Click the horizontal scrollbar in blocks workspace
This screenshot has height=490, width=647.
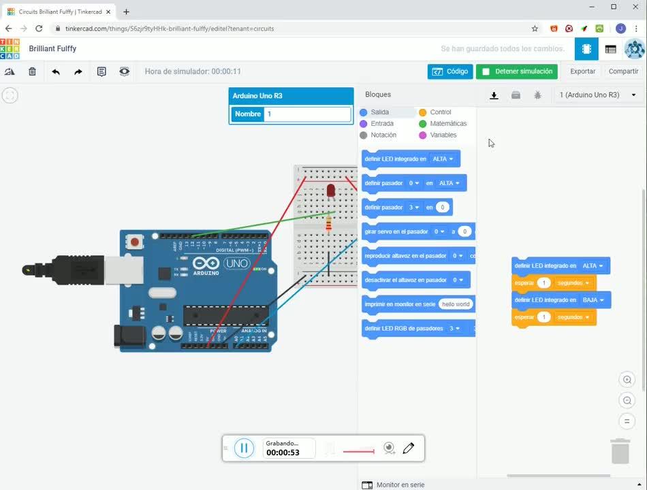click(558, 476)
